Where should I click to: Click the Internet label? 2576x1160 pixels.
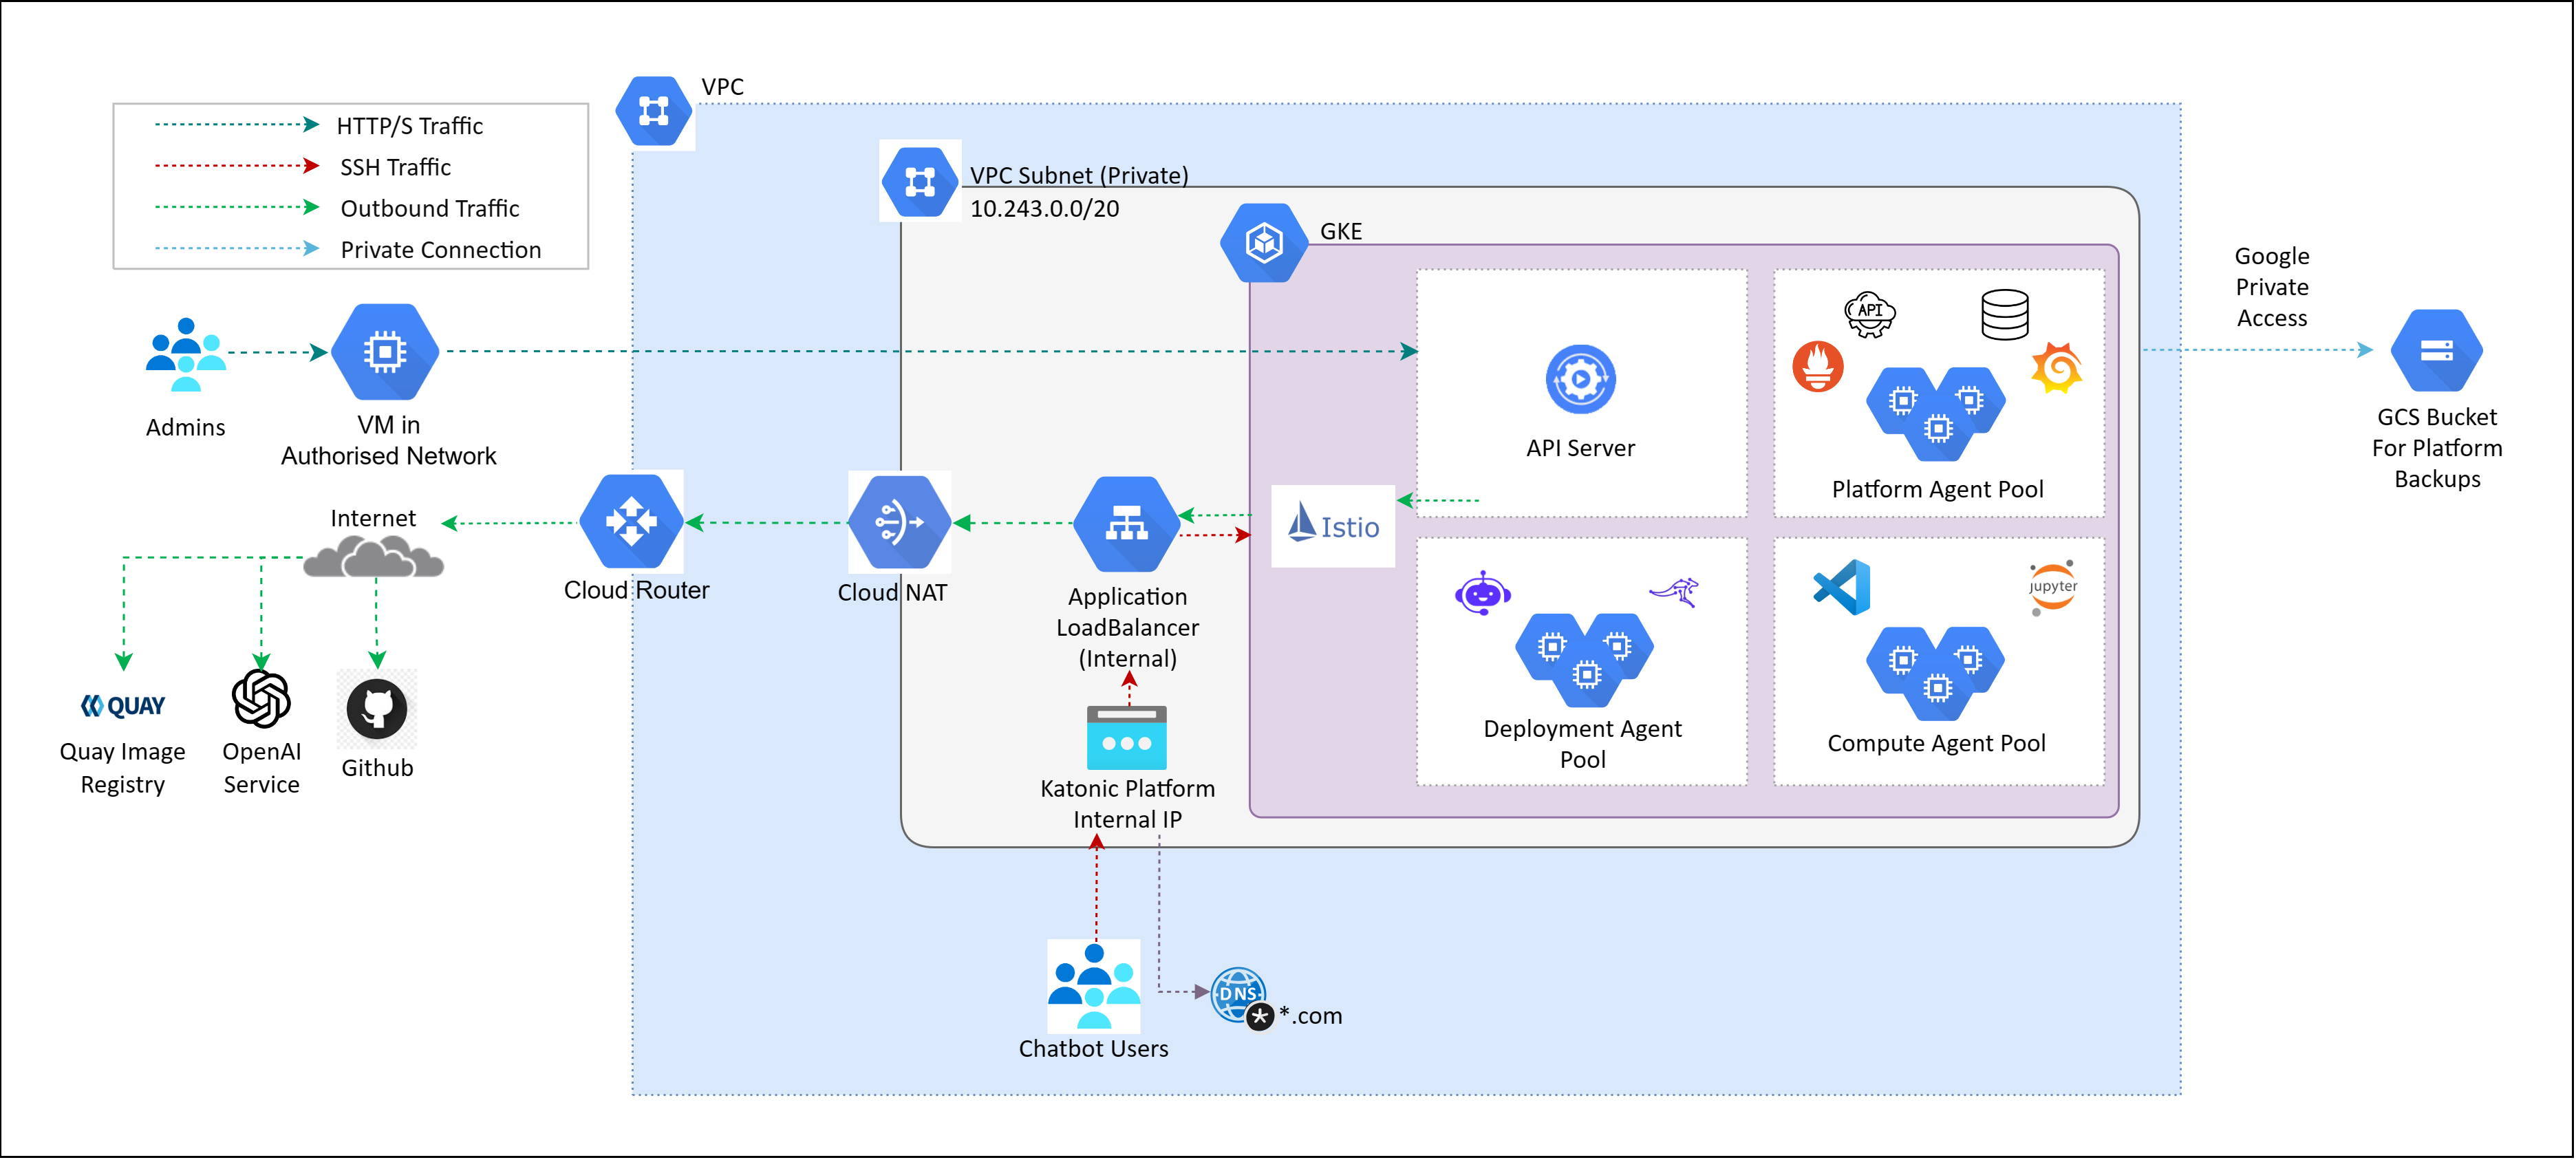pos(373,518)
